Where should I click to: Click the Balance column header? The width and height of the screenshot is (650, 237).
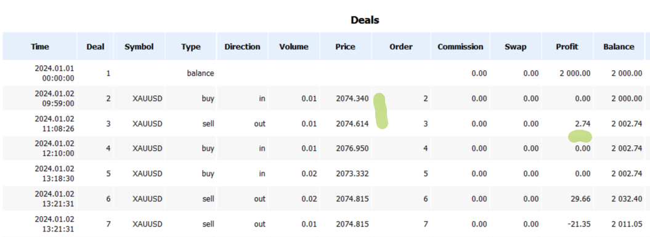(x=619, y=46)
